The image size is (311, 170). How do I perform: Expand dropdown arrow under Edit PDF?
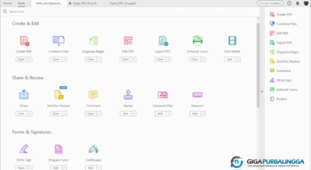click(x=134, y=59)
